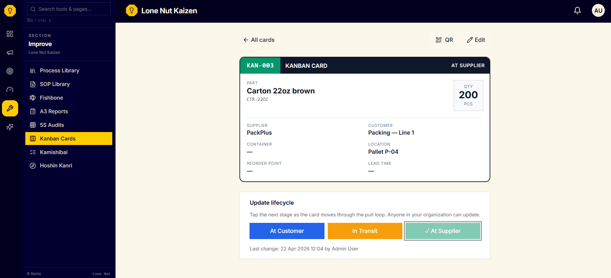
Task: Click the customer Packing — Line 1
Action: tap(391, 133)
